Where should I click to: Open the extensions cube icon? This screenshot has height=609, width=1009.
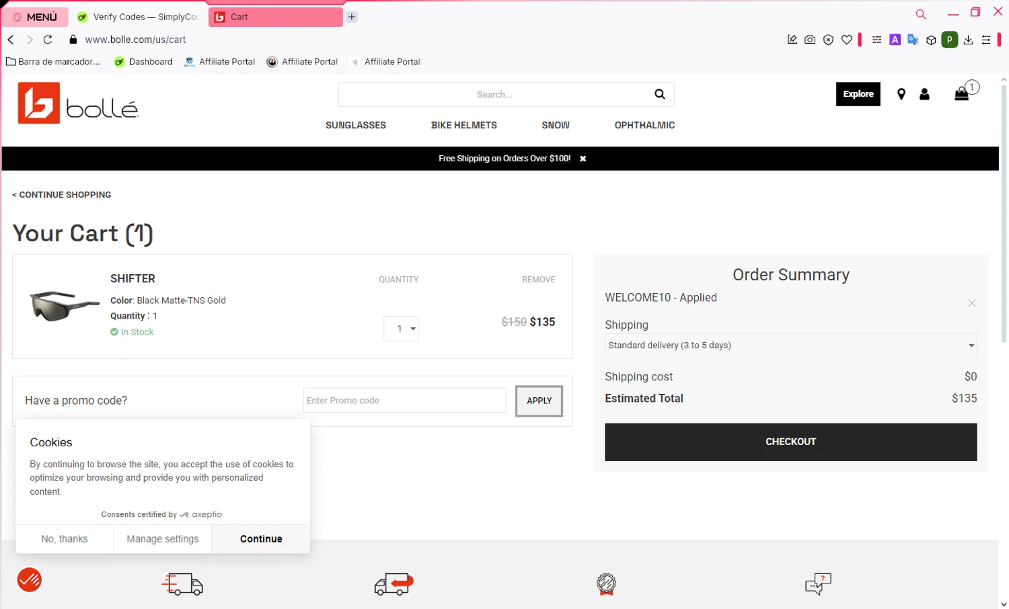(931, 40)
